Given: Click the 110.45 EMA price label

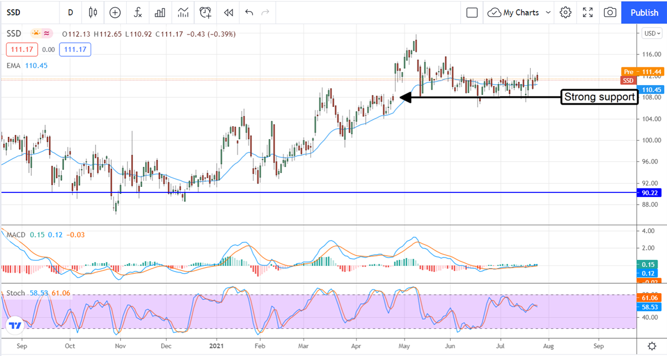Looking at the screenshot, I should pyautogui.click(x=649, y=90).
